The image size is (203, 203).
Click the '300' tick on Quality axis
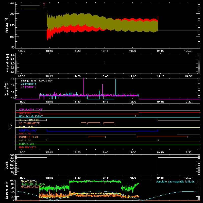click(12, 155)
